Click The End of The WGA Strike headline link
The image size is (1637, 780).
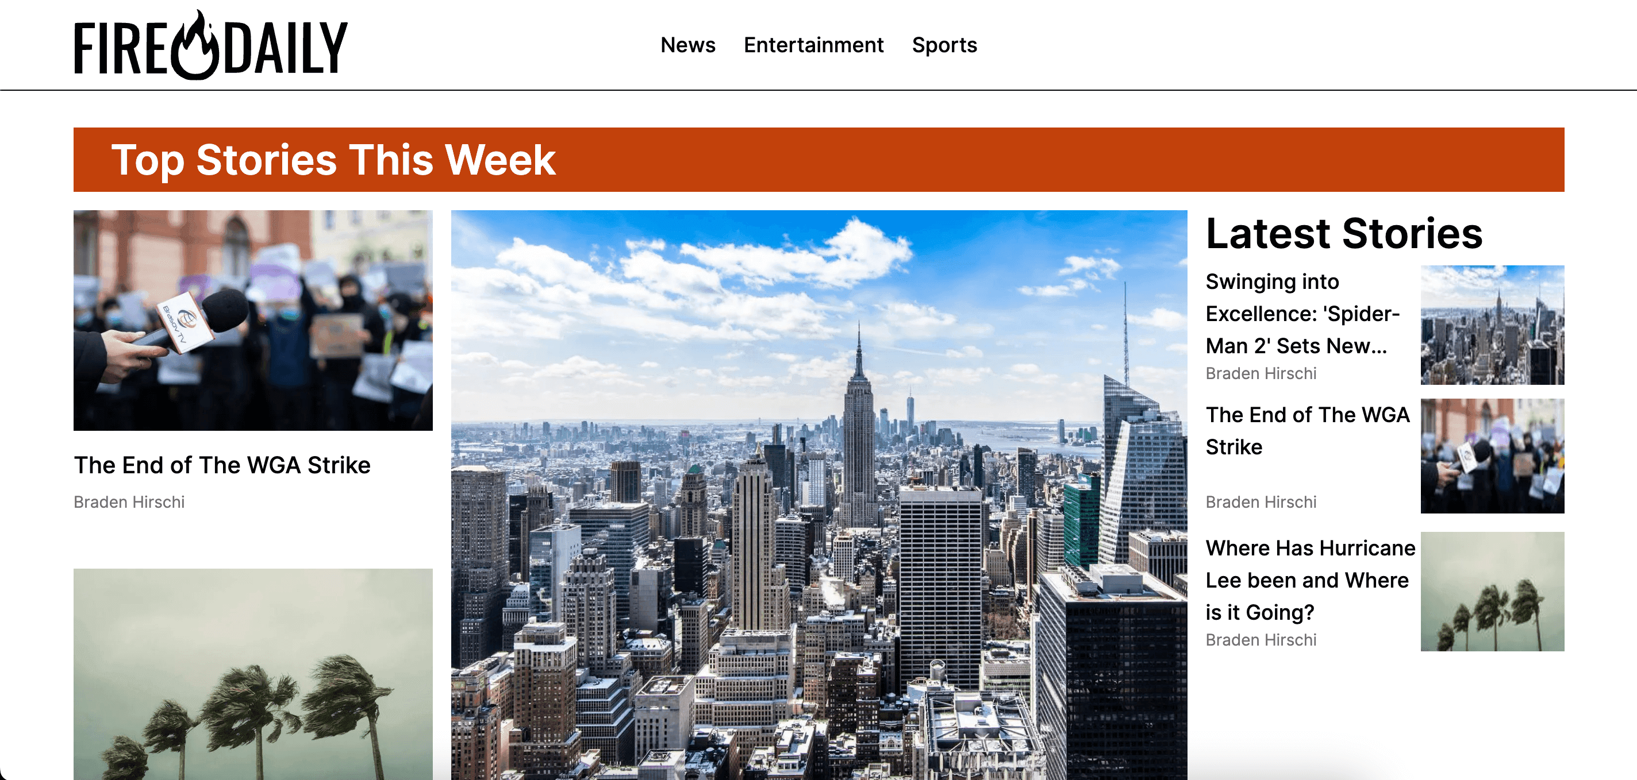(222, 465)
